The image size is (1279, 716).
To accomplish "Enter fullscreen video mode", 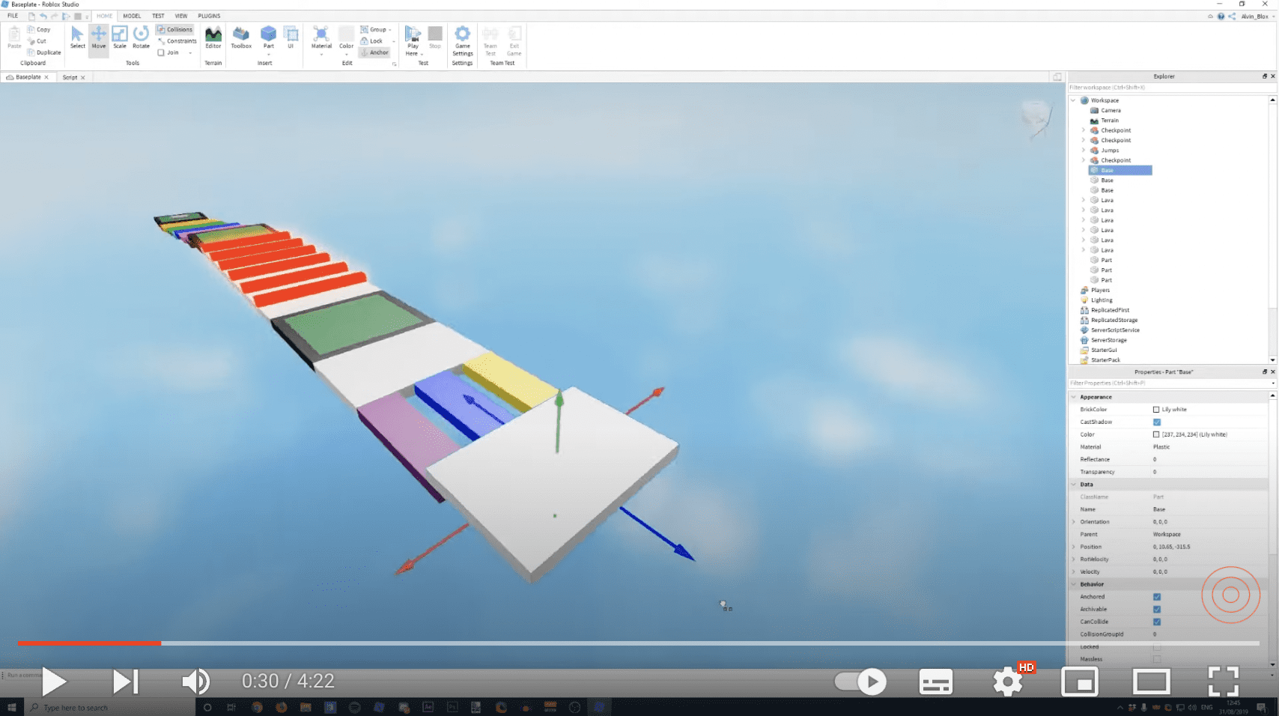I will point(1223,682).
